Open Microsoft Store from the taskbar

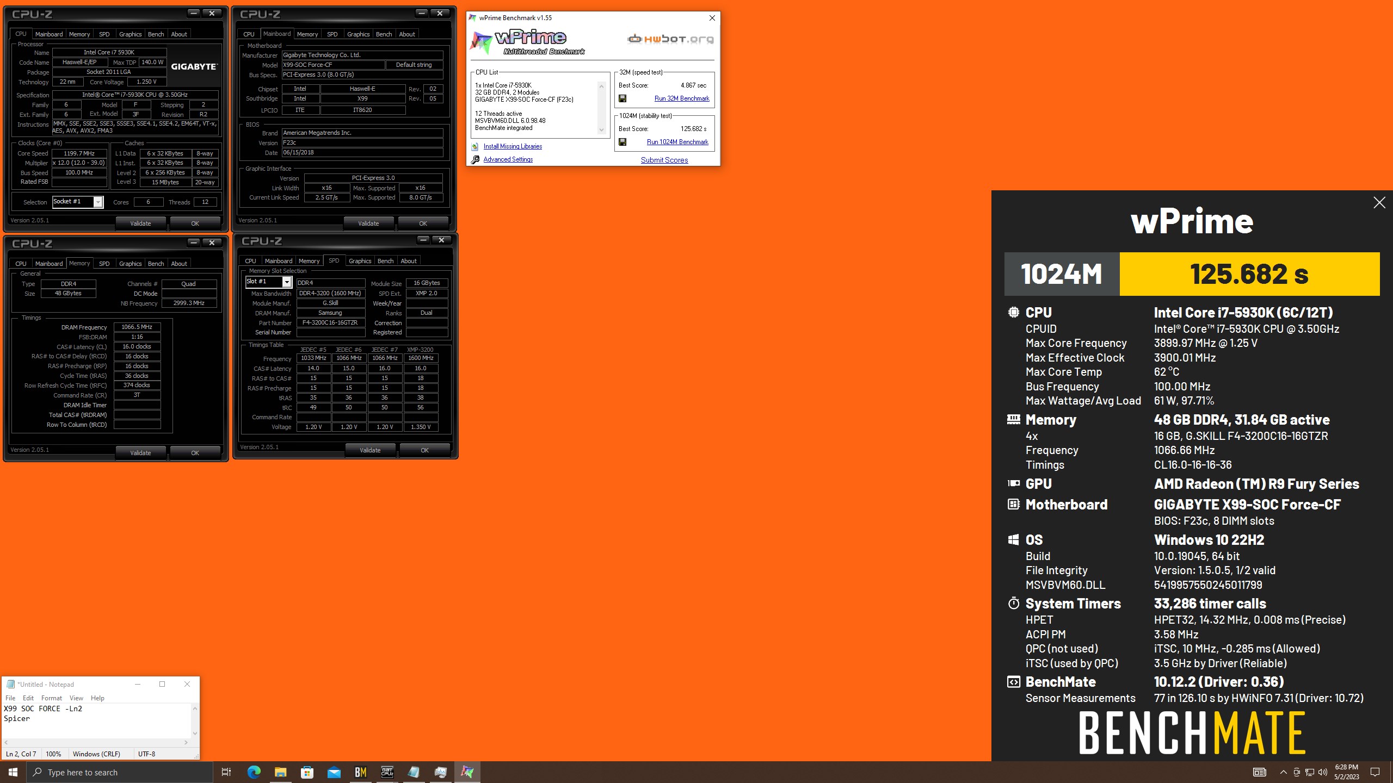coord(307,772)
